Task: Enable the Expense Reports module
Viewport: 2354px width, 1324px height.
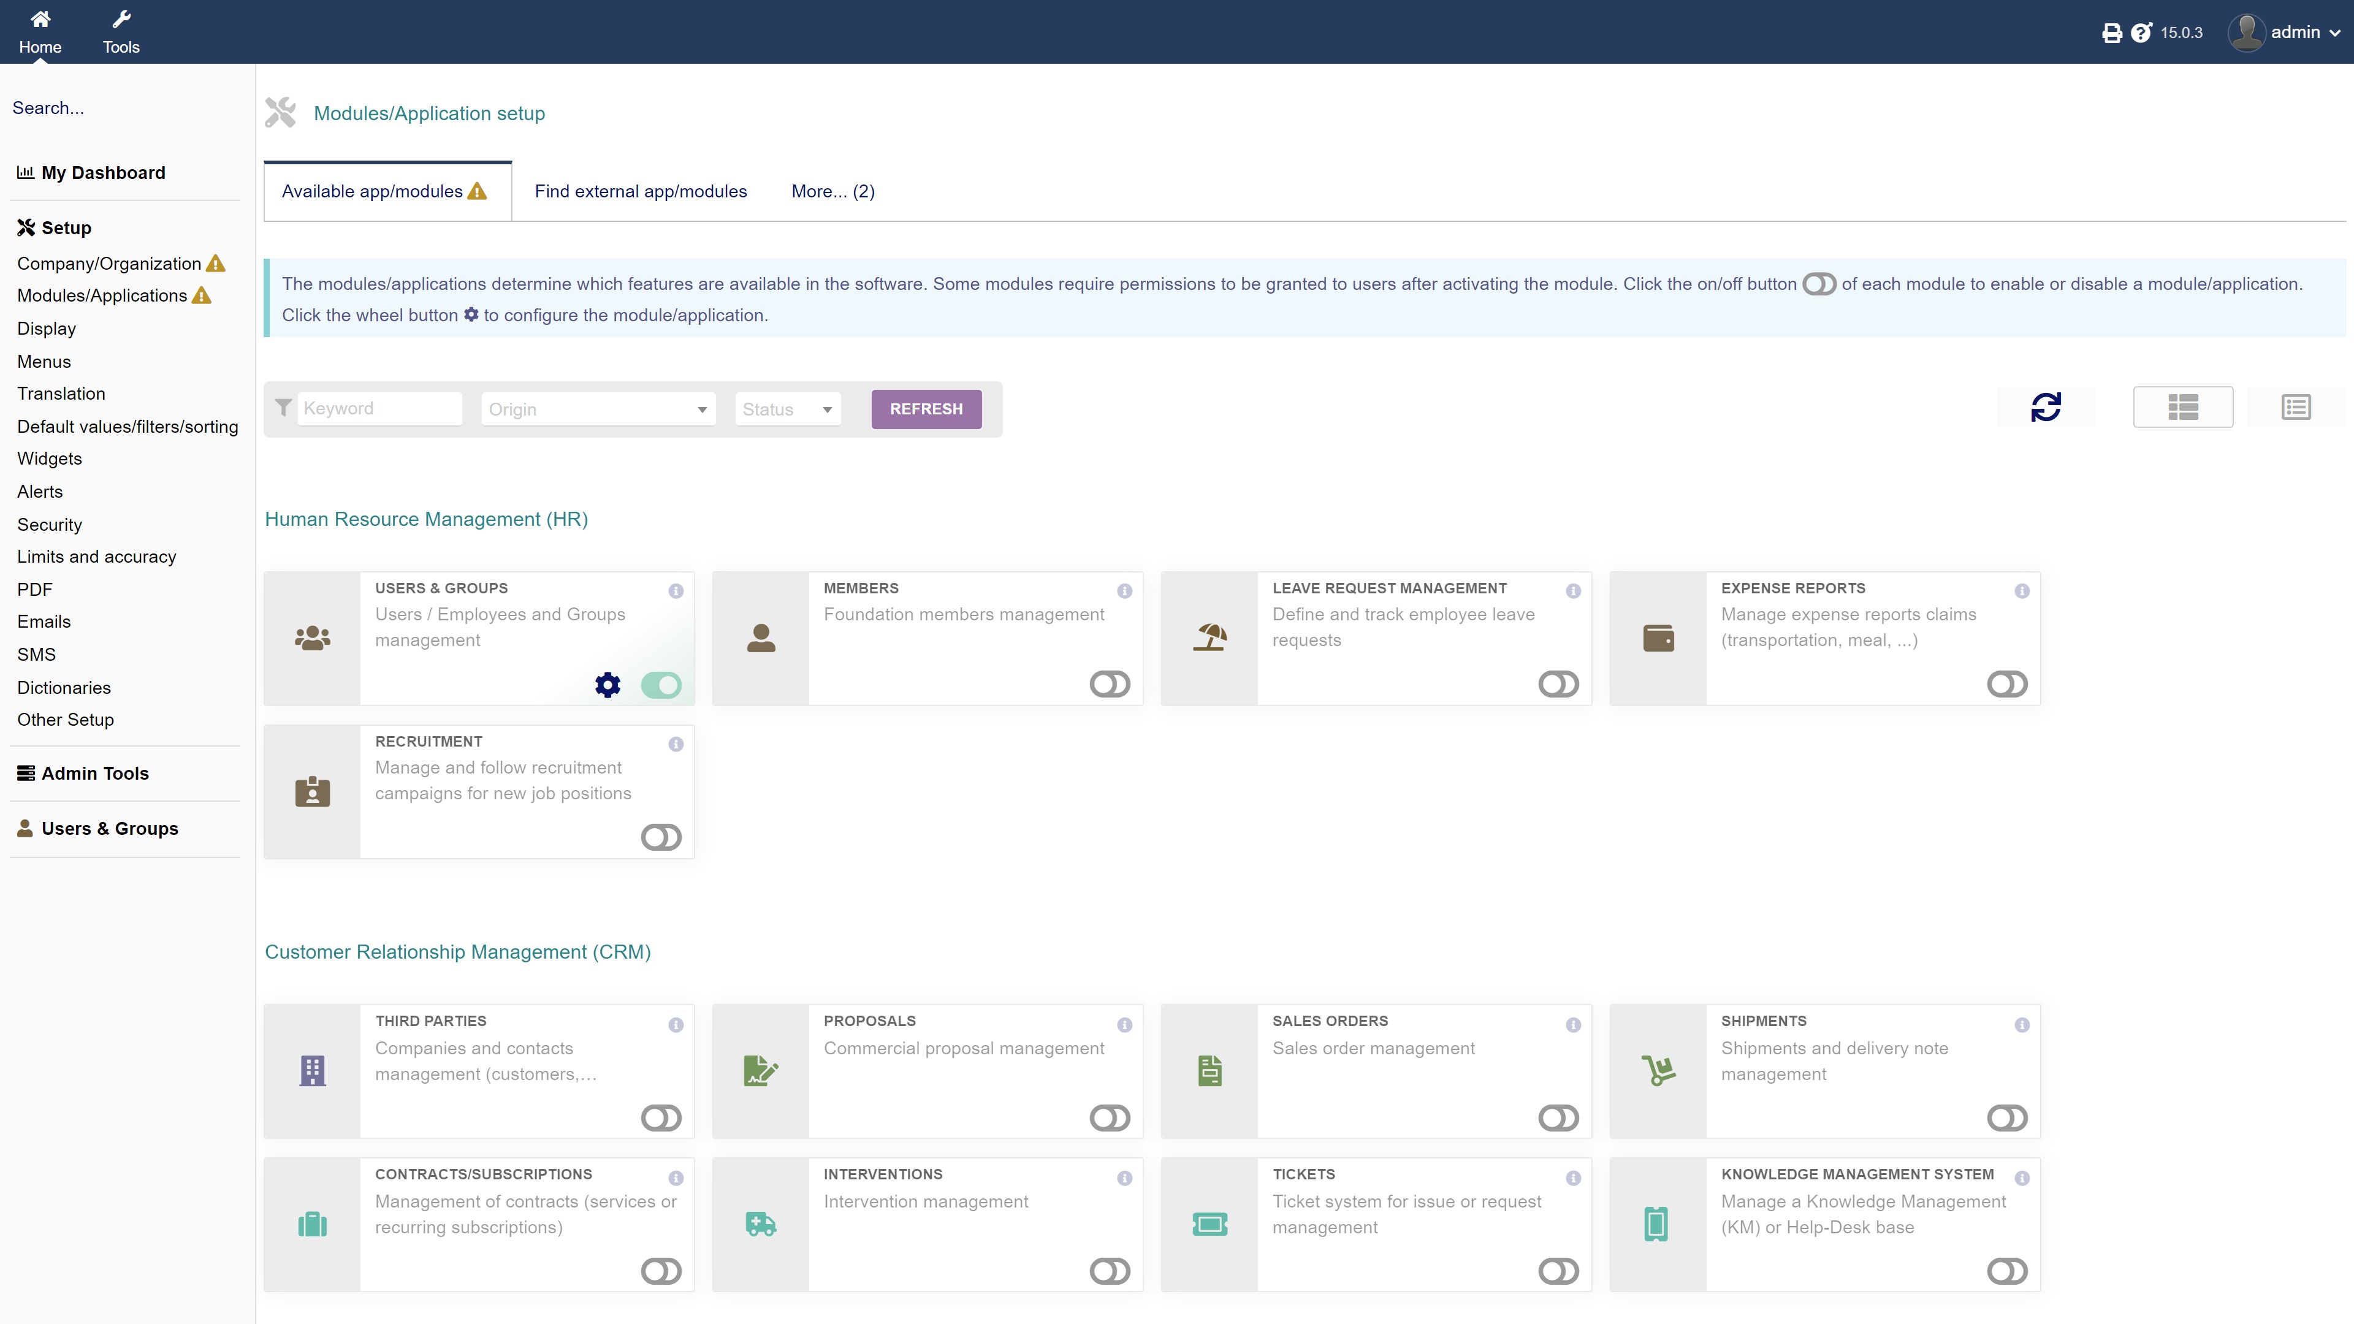Action: pos(2008,685)
